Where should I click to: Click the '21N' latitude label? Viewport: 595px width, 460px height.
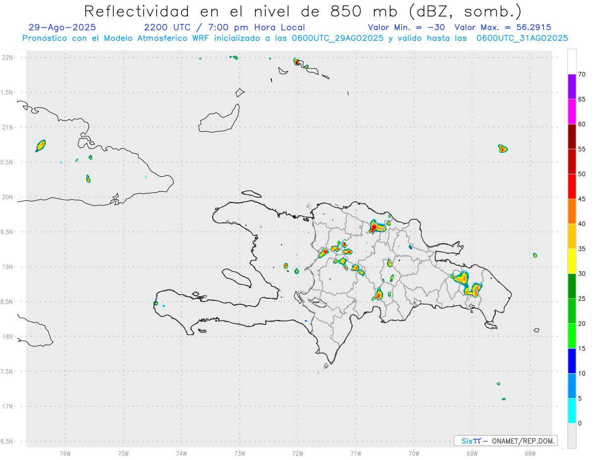tap(7, 127)
